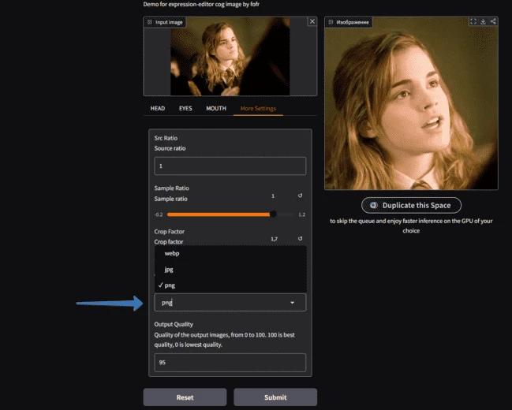This screenshot has width=512, height=410.
Task: Click the demo description text by fofr
Action: 201,4
